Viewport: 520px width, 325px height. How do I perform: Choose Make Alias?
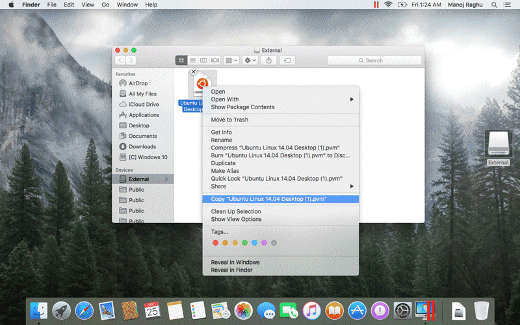click(x=281, y=171)
